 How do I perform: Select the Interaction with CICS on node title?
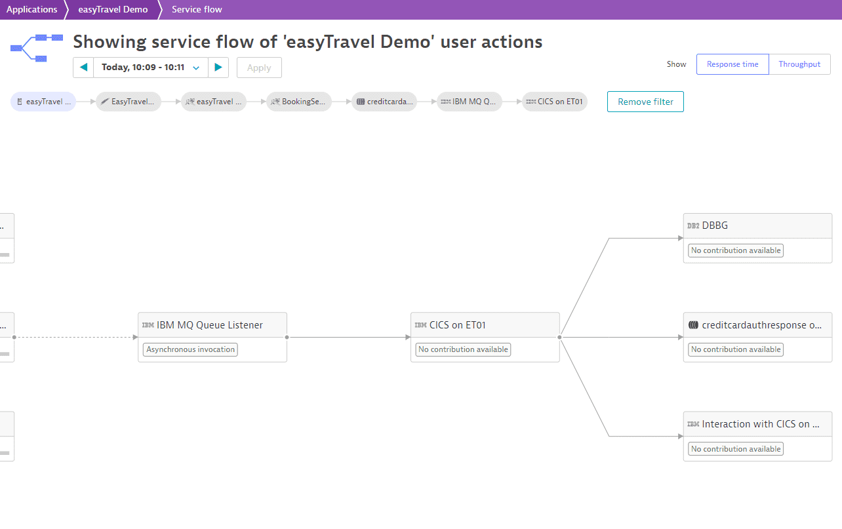click(761, 424)
